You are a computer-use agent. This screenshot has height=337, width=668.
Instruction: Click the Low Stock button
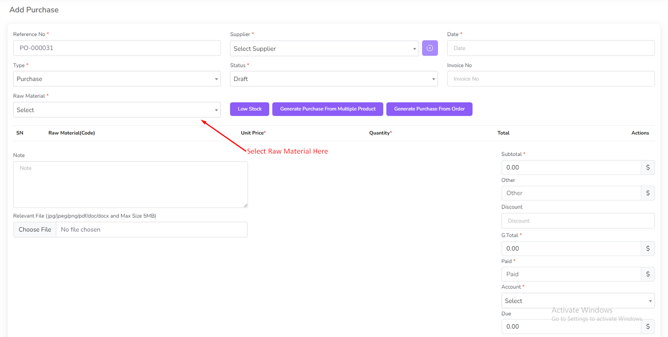pos(249,109)
